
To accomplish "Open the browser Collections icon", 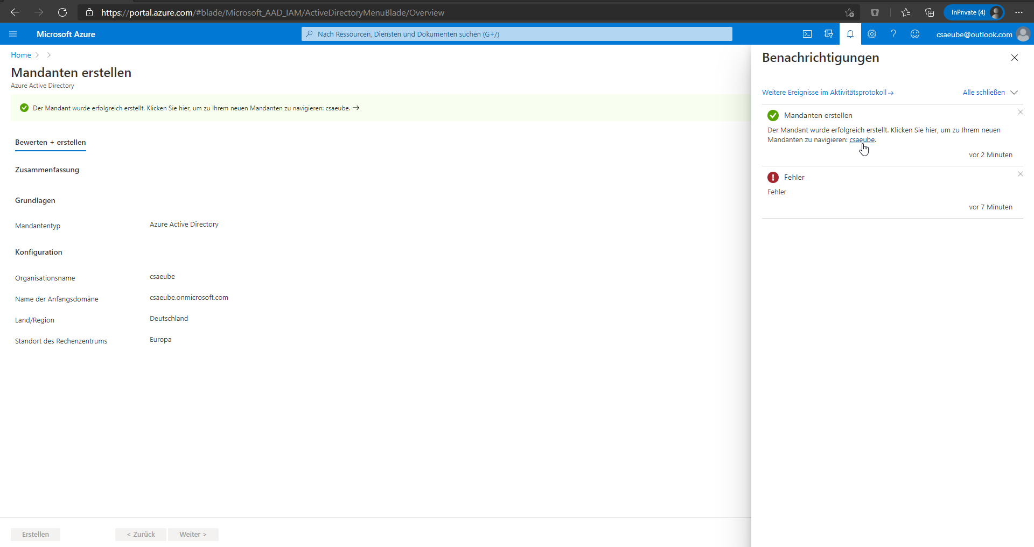I will (x=930, y=12).
